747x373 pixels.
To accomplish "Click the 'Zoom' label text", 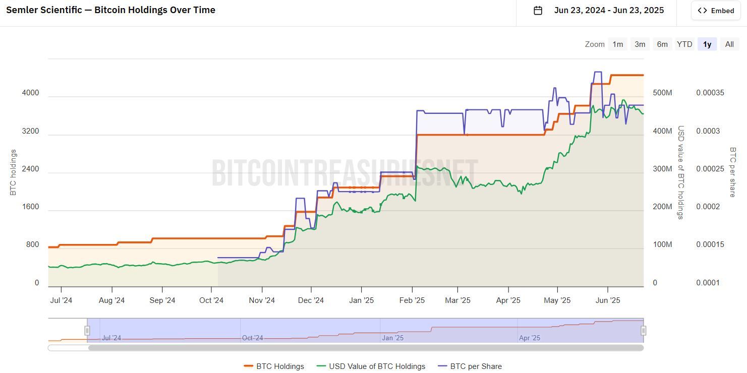I will coord(595,44).
